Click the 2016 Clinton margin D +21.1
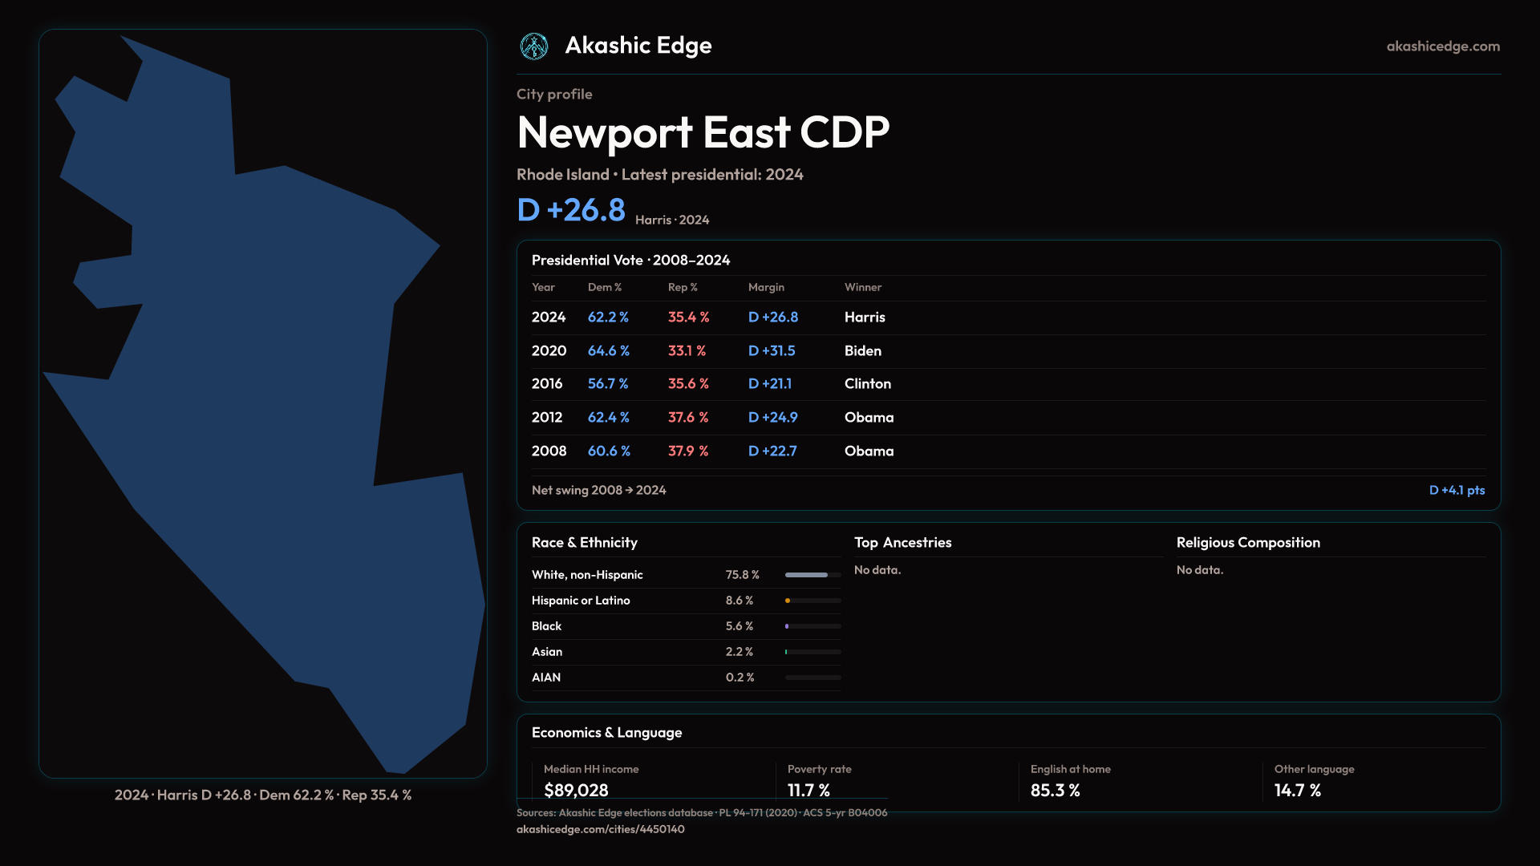Viewport: 1540px width, 866px height. click(770, 384)
